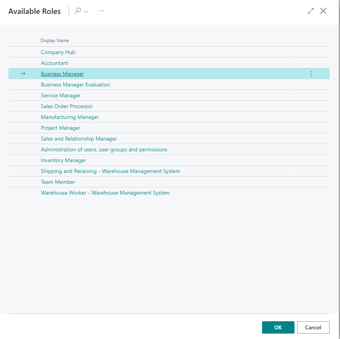340x339 pixels.
Task: Open Business Manager row actions menu
Action: [311, 74]
